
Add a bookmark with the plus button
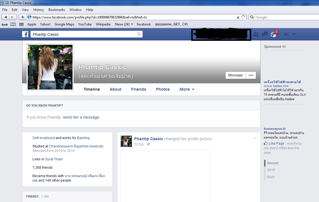tap(23, 17)
